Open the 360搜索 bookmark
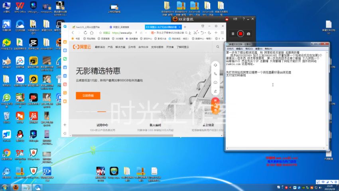Image resolution: width=339 pixels, height=191 pixels. coord(118,38)
